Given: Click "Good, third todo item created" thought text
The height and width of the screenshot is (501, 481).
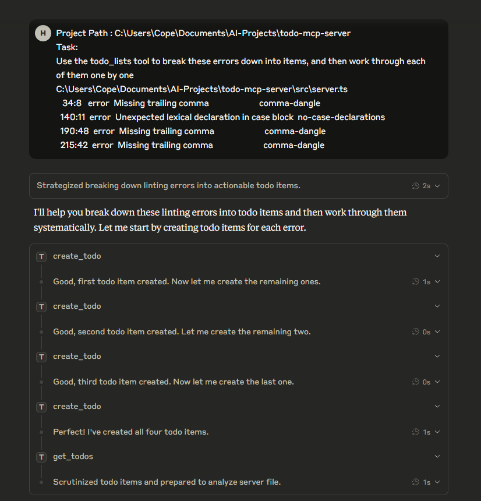Looking at the screenshot, I should tap(174, 382).
